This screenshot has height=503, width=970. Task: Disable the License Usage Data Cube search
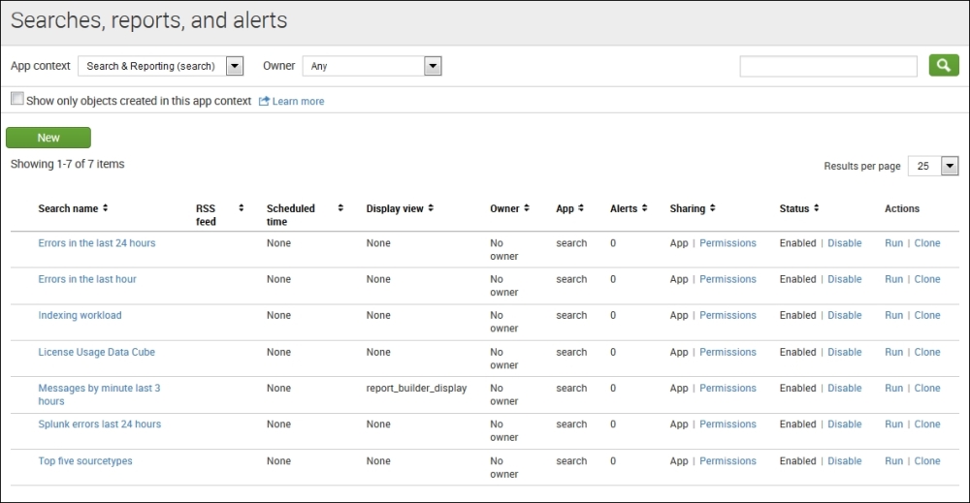pyautogui.click(x=844, y=352)
